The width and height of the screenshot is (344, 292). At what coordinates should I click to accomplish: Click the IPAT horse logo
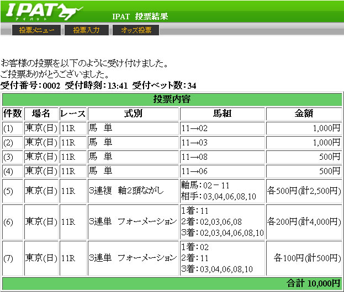tap(45, 12)
